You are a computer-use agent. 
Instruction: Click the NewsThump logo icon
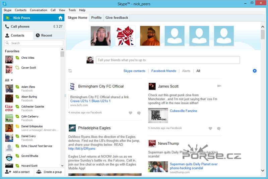(152, 143)
